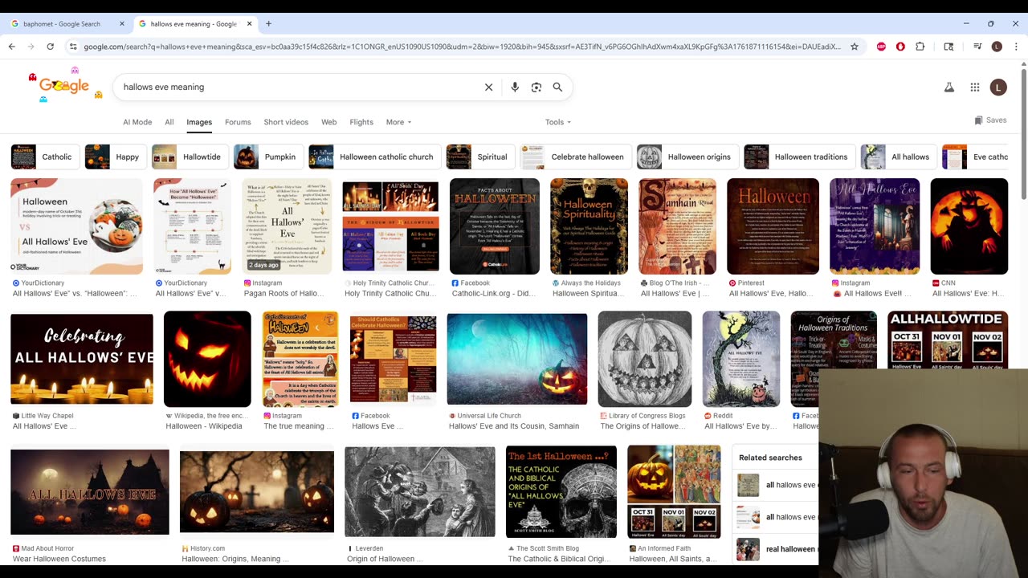Start voice search with the microphone icon
This screenshot has height=578, width=1028.
pyautogui.click(x=515, y=87)
